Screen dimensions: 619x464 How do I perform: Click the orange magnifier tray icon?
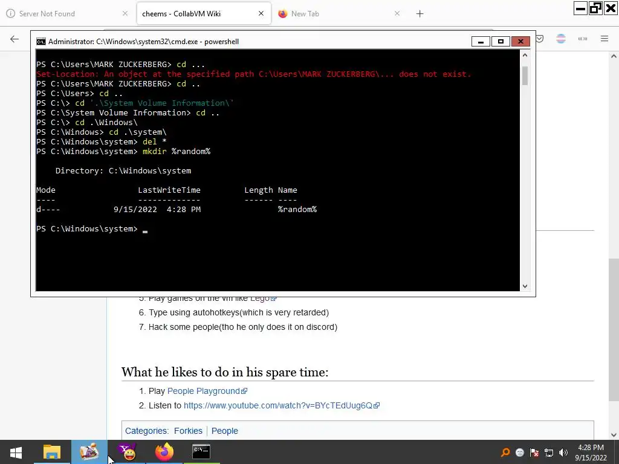tap(505, 453)
